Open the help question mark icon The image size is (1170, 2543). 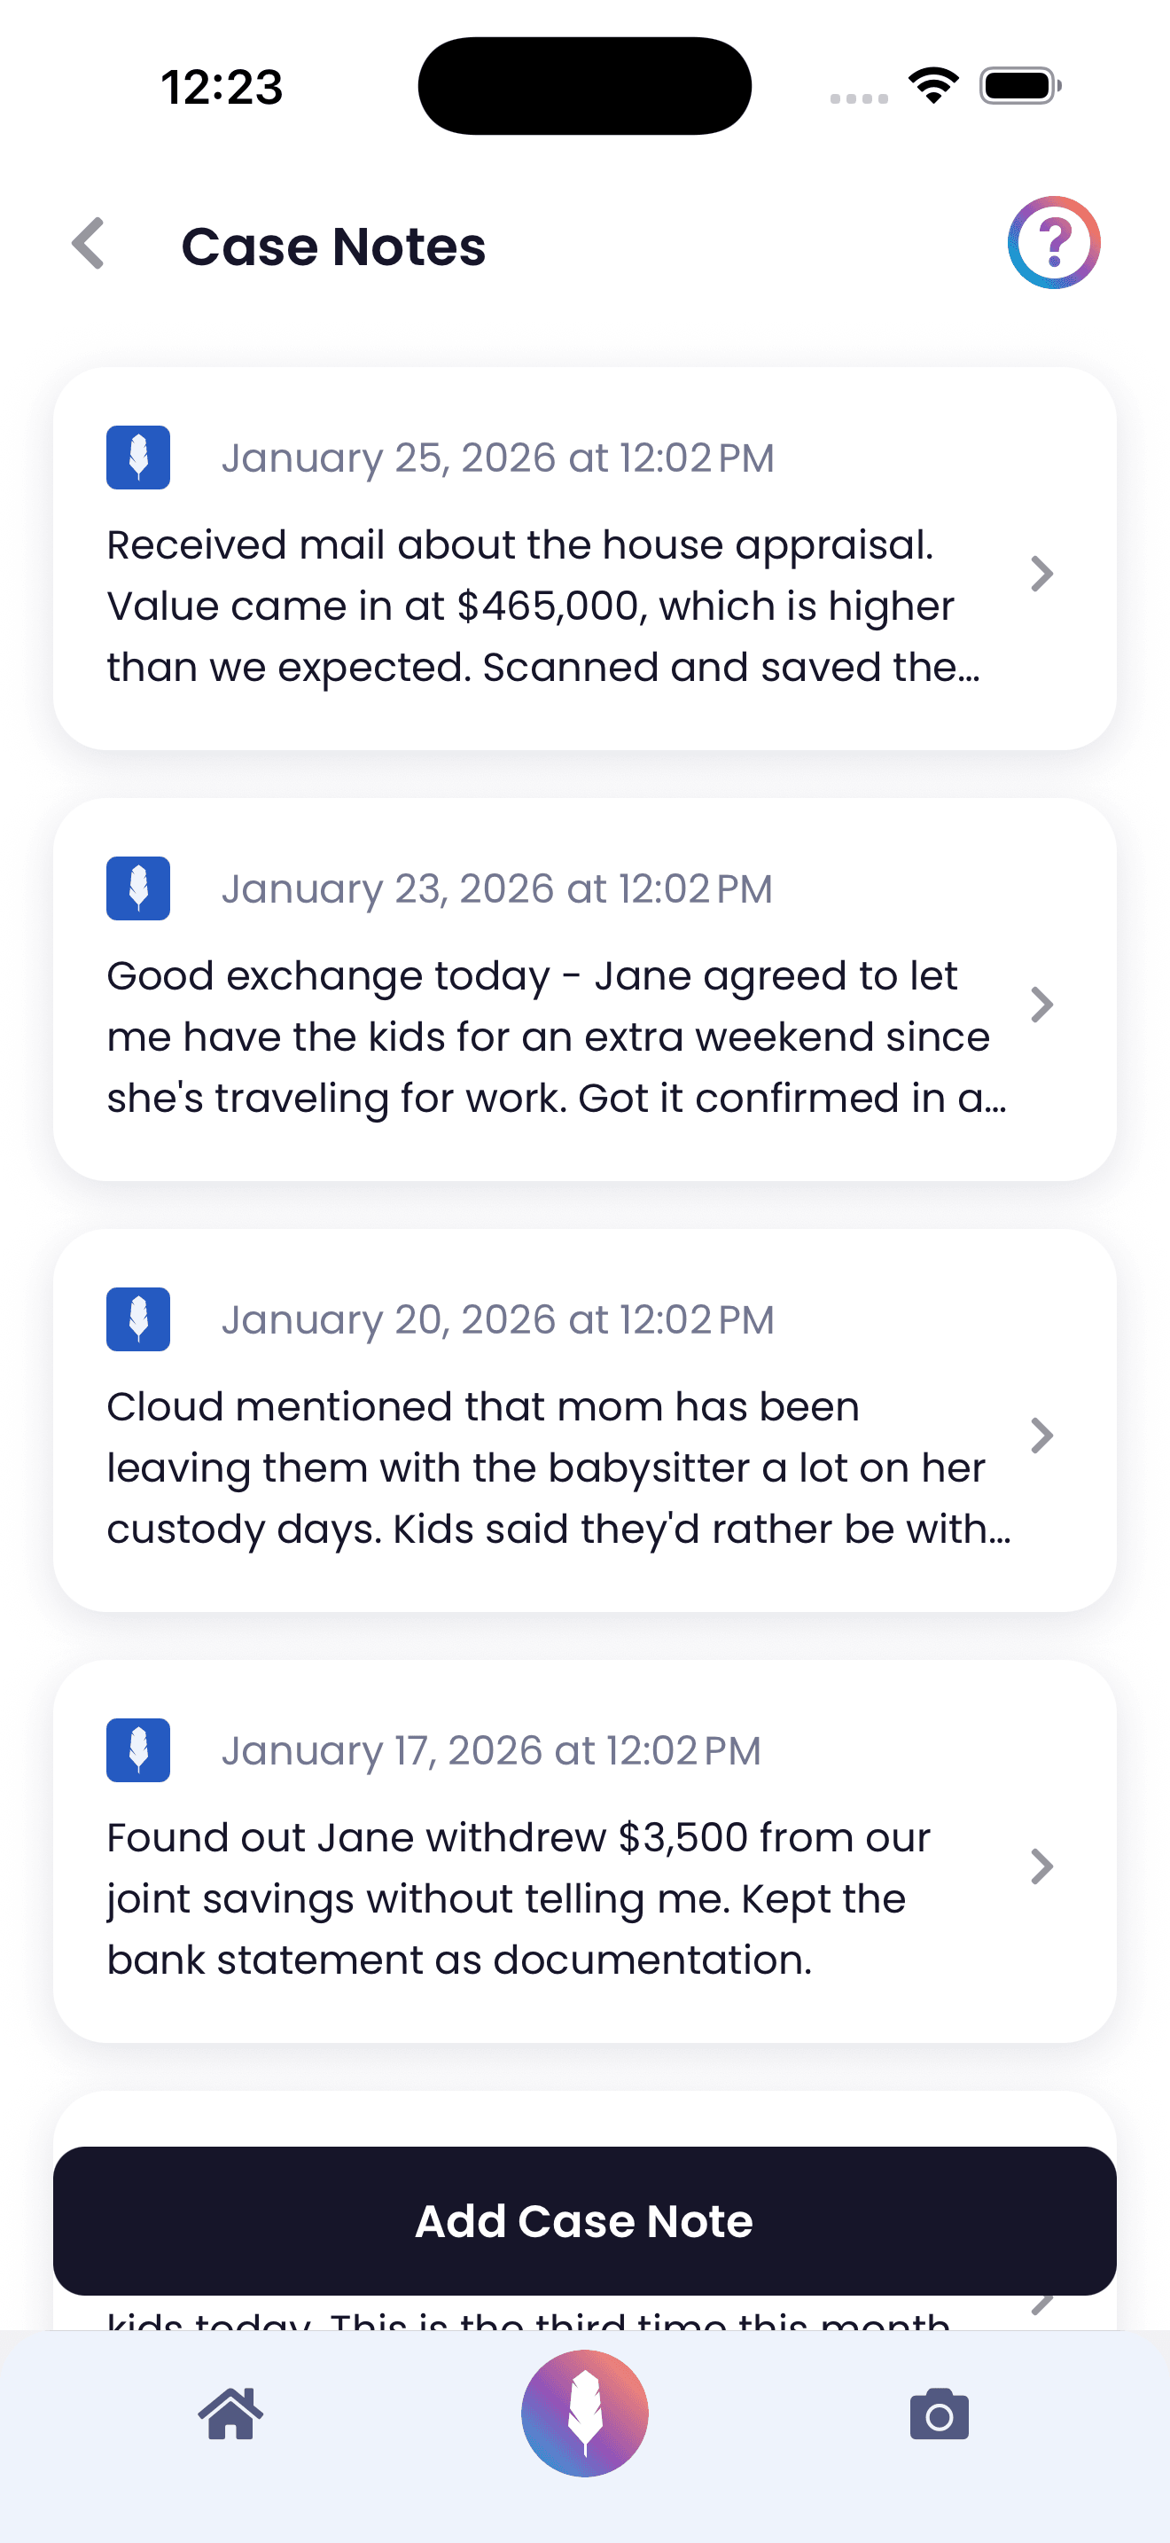[x=1053, y=243]
